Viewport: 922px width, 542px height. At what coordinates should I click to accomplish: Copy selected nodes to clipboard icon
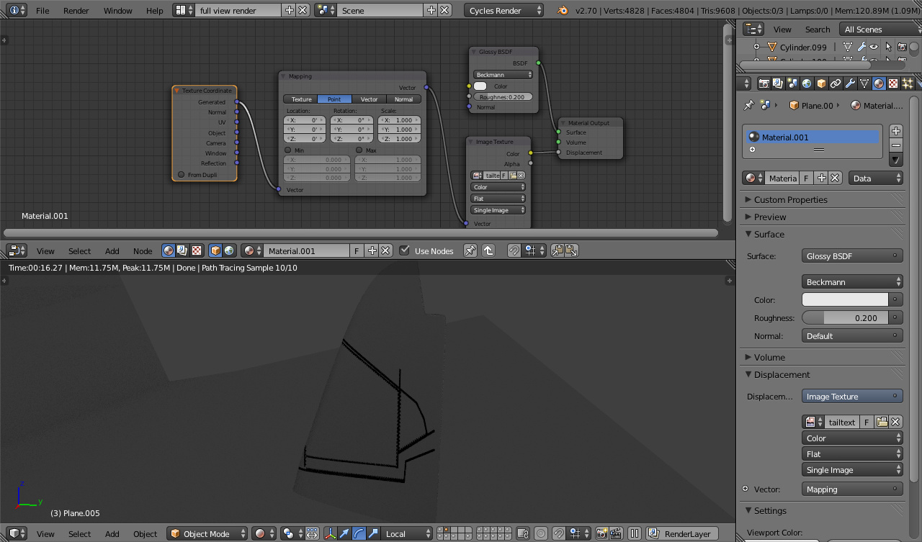pos(558,250)
